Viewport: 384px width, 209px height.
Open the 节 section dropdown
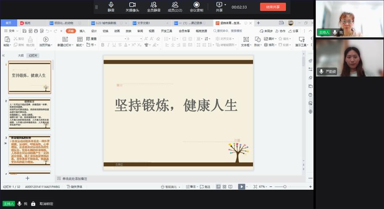tap(91, 45)
